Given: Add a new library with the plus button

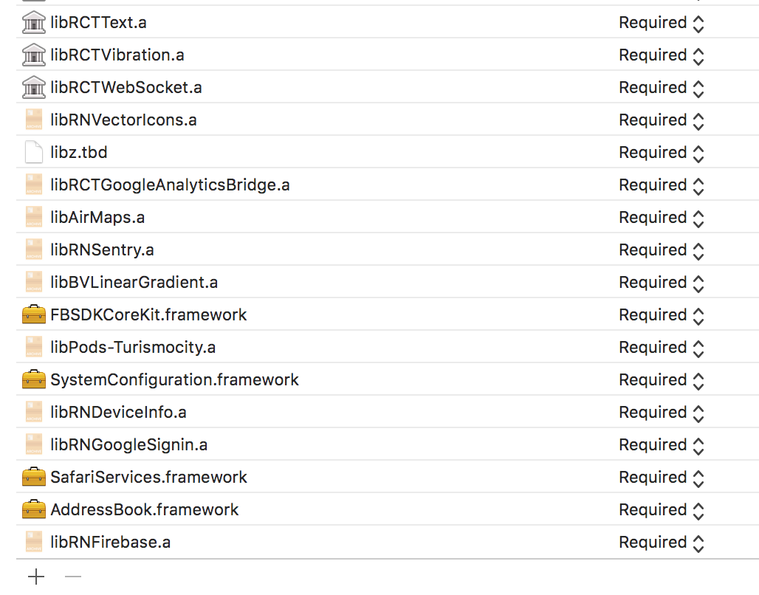Looking at the screenshot, I should pos(35,576).
